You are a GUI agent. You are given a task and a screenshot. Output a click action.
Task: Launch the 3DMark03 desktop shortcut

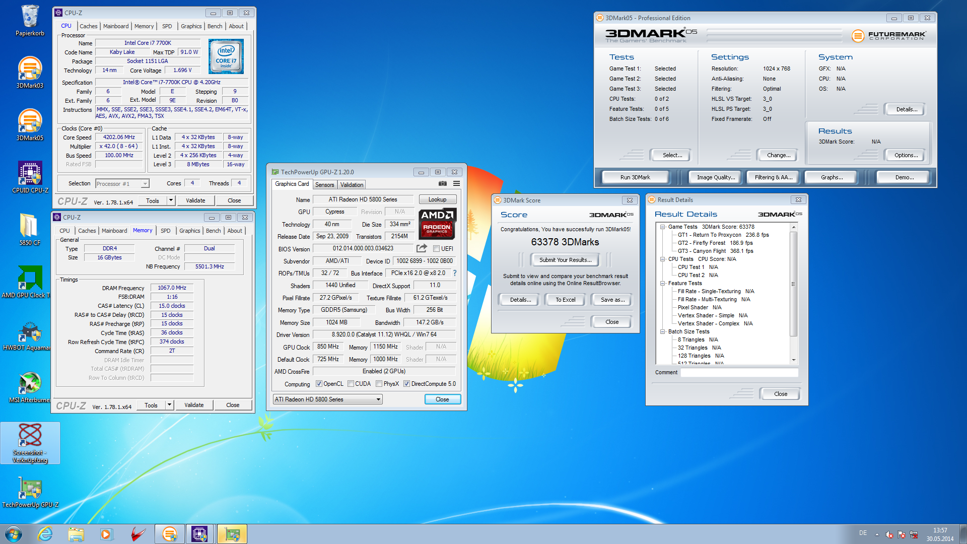(30, 73)
